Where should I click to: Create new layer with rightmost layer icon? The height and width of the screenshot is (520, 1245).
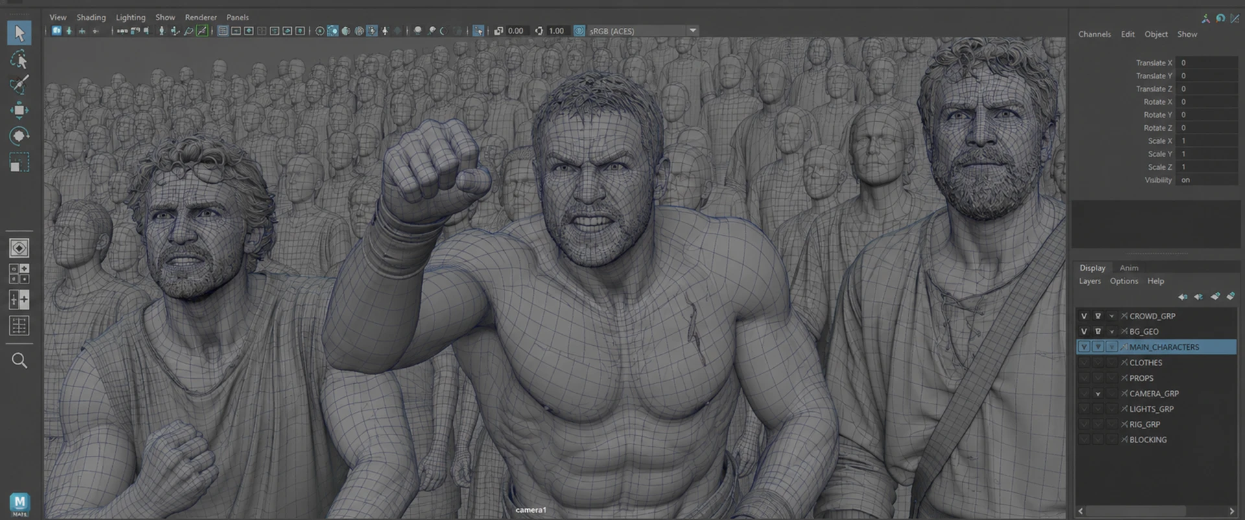(x=1231, y=296)
